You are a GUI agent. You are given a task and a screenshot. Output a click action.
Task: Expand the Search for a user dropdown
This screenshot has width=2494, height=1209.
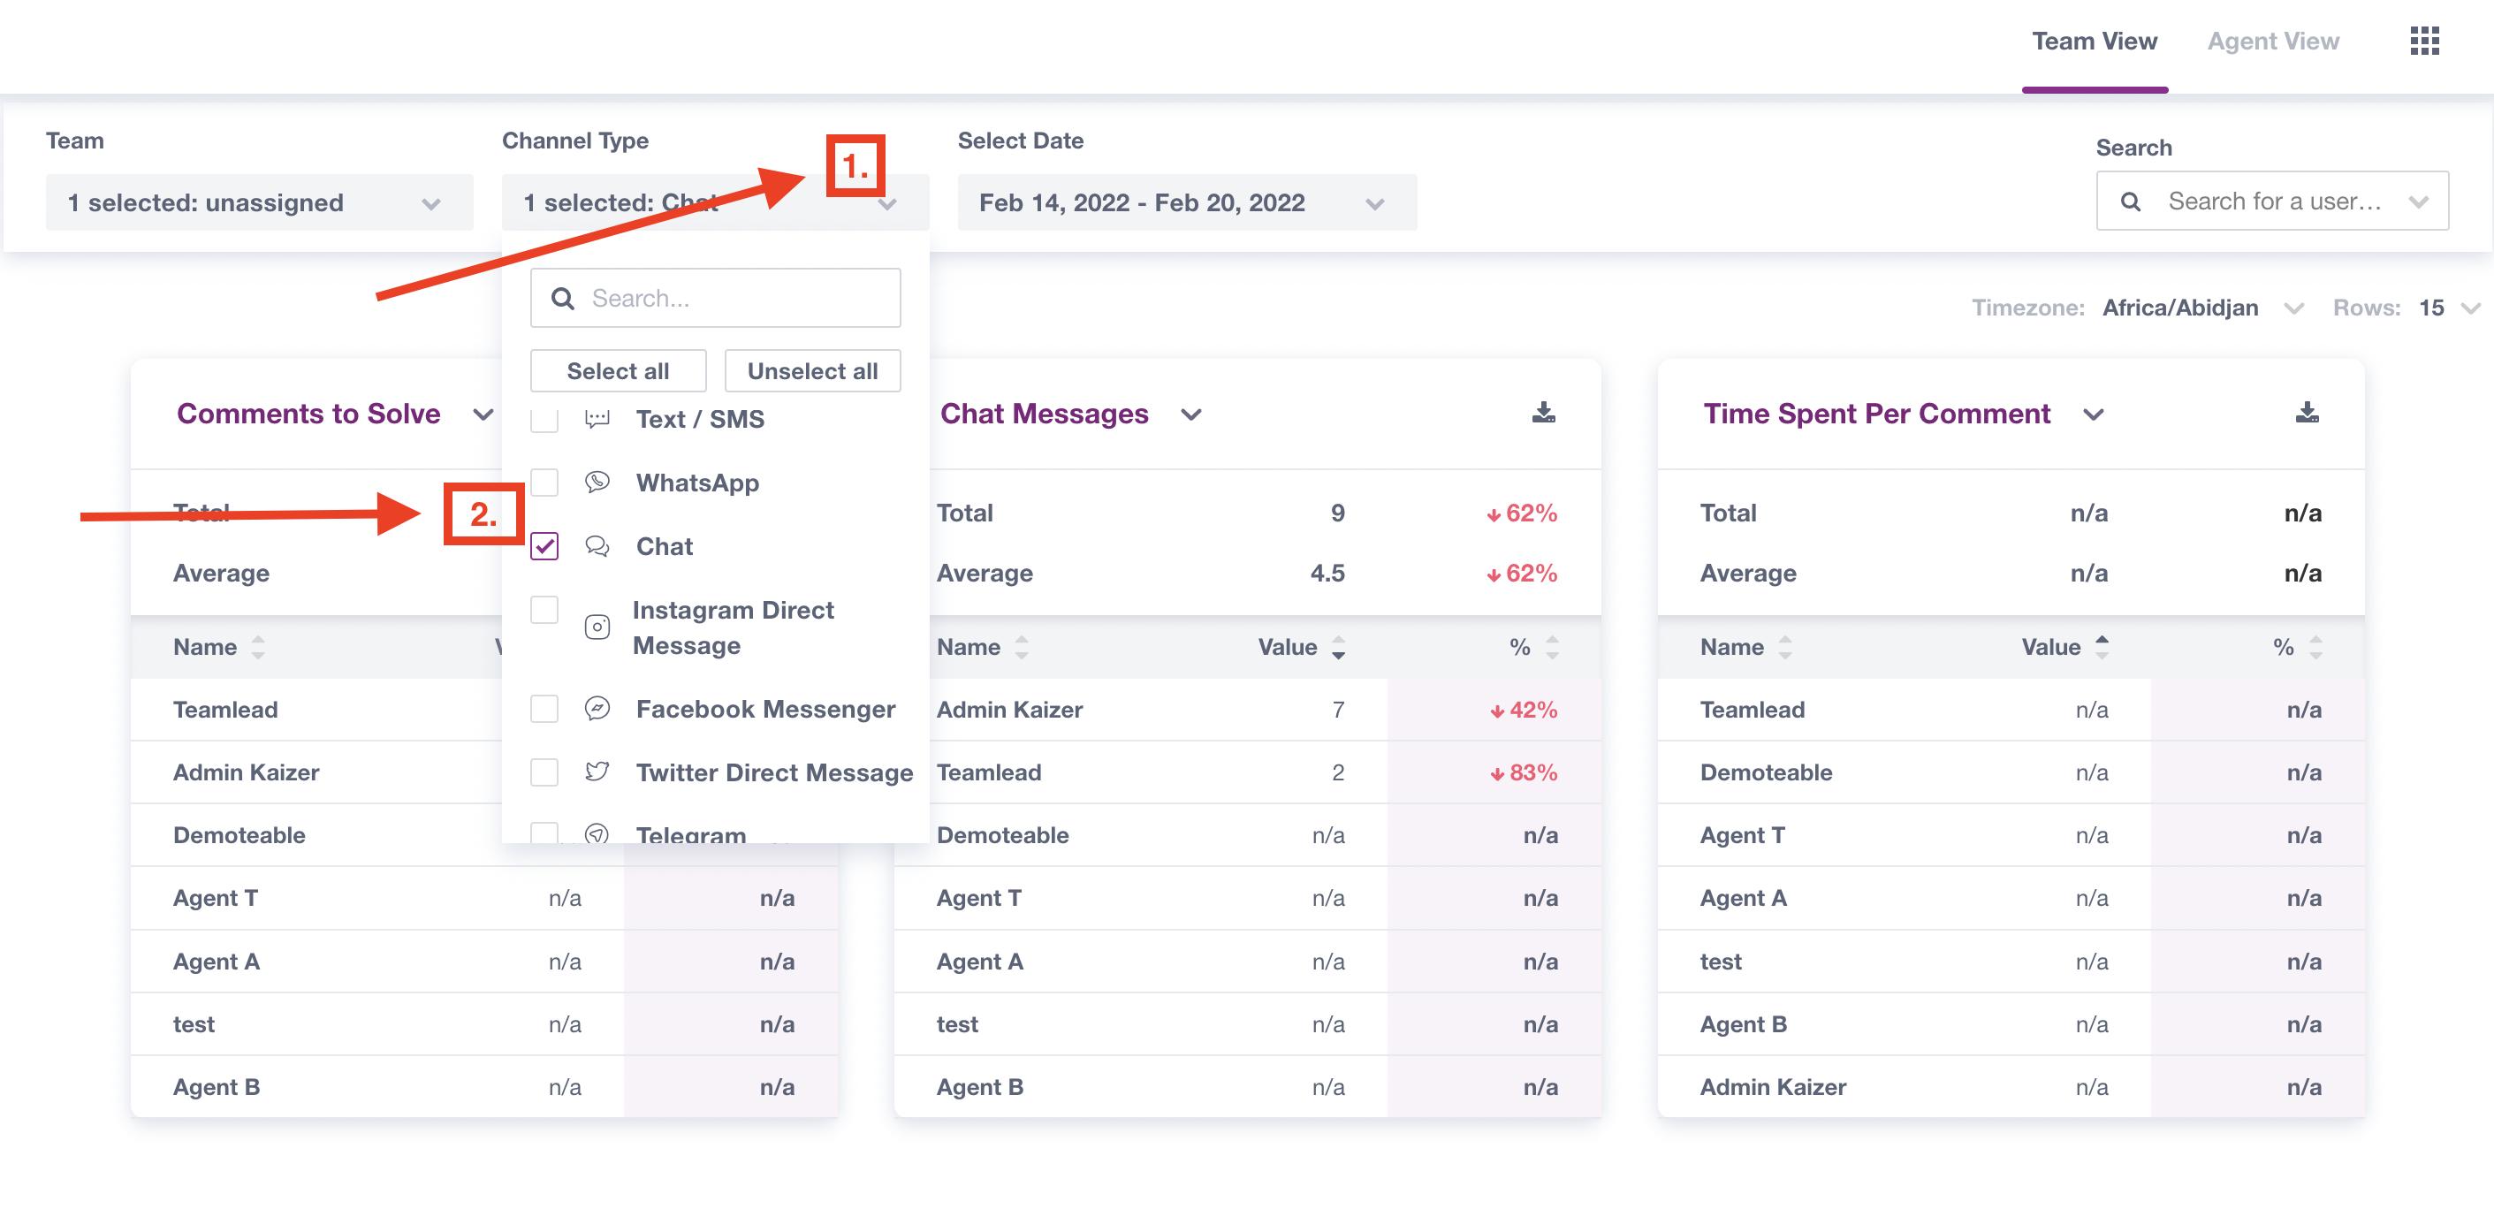click(2419, 201)
